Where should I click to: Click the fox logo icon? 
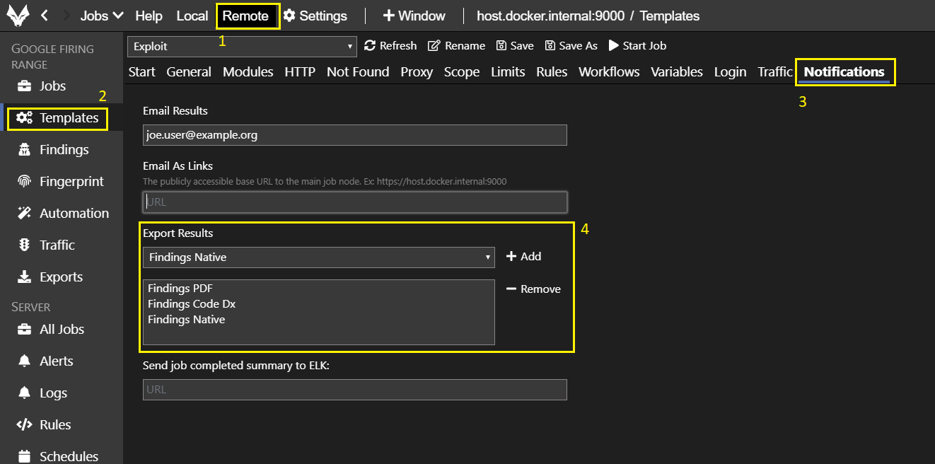click(x=18, y=16)
